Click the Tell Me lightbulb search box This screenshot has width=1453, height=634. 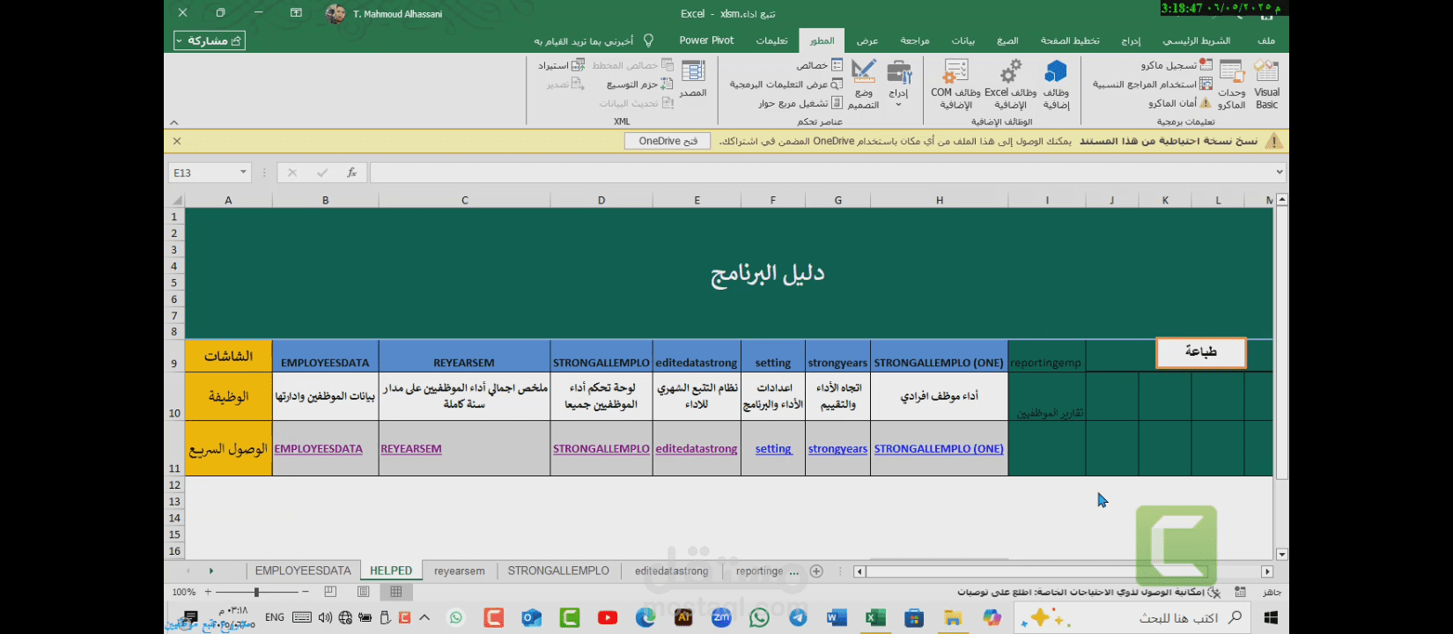[x=594, y=41]
